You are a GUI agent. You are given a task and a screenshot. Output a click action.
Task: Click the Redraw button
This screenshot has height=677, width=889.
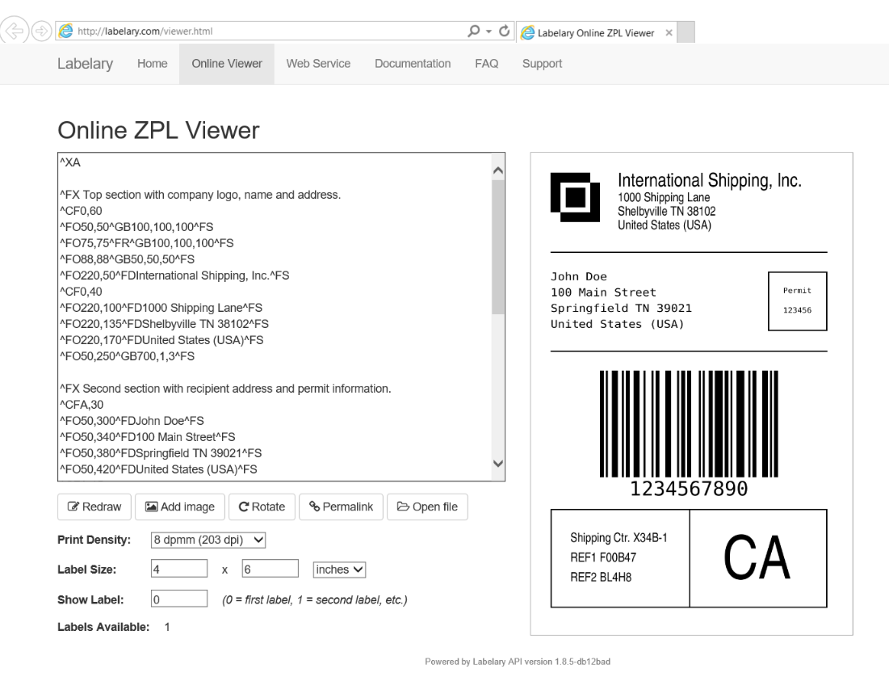[94, 507]
